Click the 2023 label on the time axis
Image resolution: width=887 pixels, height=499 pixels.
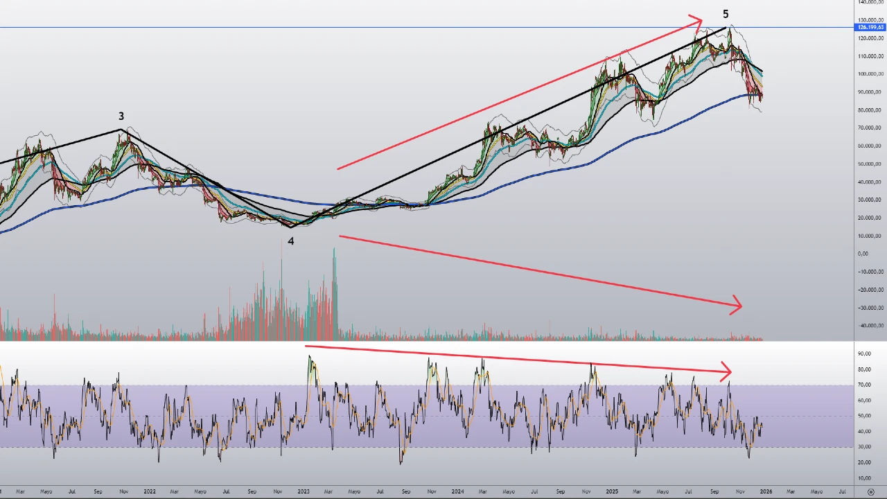(304, 491)
